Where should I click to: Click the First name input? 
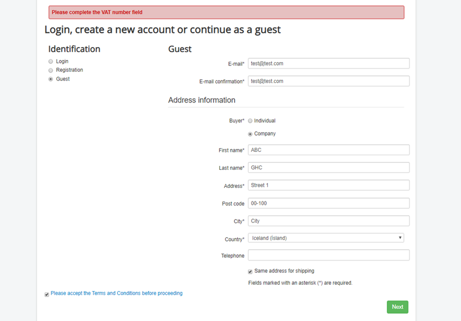pyautogui.click(x=328, y=150)
